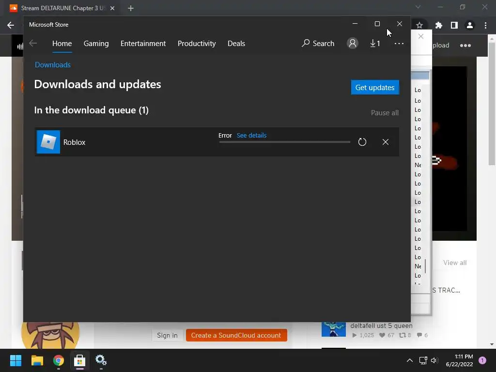This screenshot has height=372, width=496.
Task: Click deltafell track thumbnail
Action: (x=334, y=329)
